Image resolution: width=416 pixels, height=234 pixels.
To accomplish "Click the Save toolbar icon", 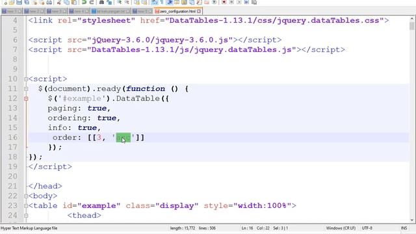I will [x=19, y=3].
